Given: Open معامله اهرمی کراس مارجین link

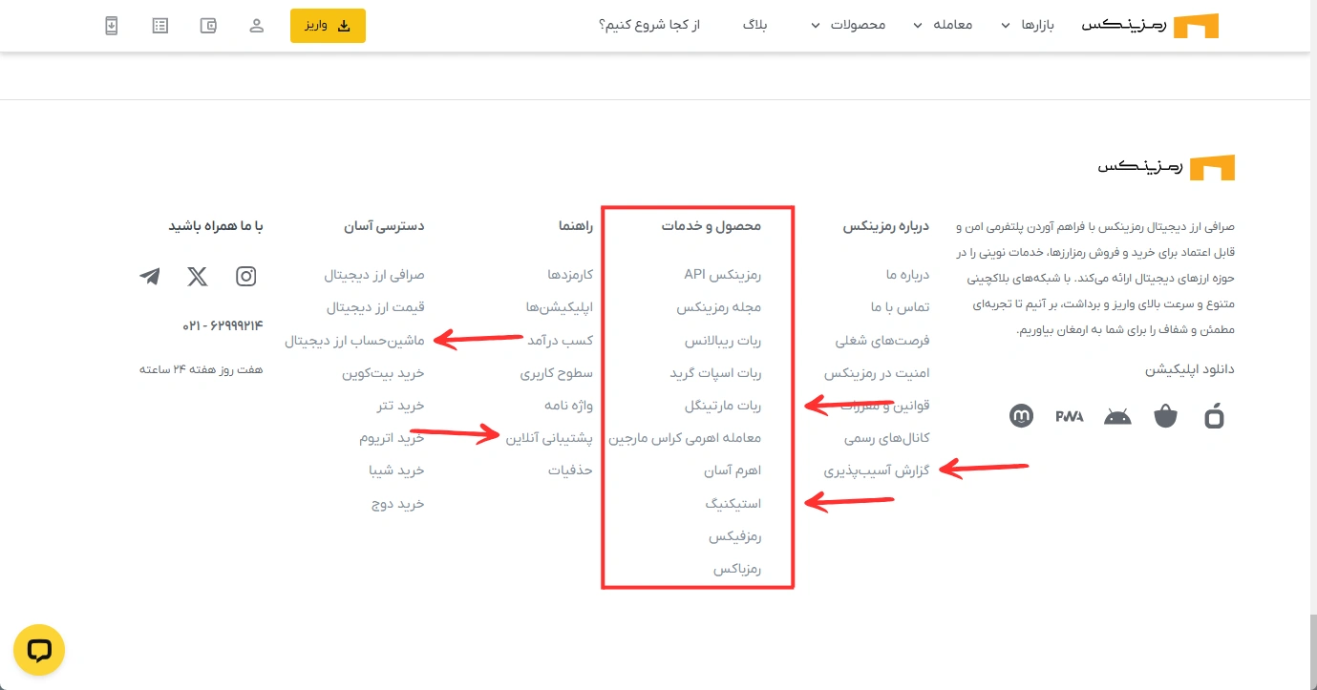Looking at the screenshot, I should pyautogui.click(x=685, y=438).
